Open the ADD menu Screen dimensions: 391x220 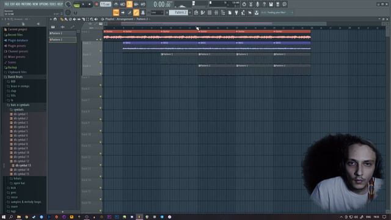click(18, 4)
